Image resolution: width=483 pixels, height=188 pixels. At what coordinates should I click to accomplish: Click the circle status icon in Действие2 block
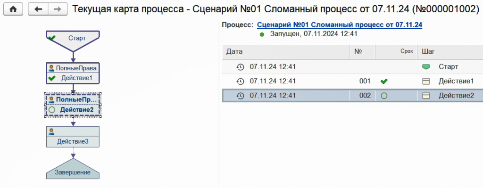tap(52, 109)
